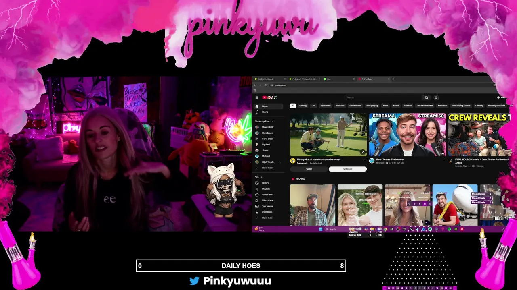Expand the You section chevron
This screenshot has width=517, height=290.
261,177
